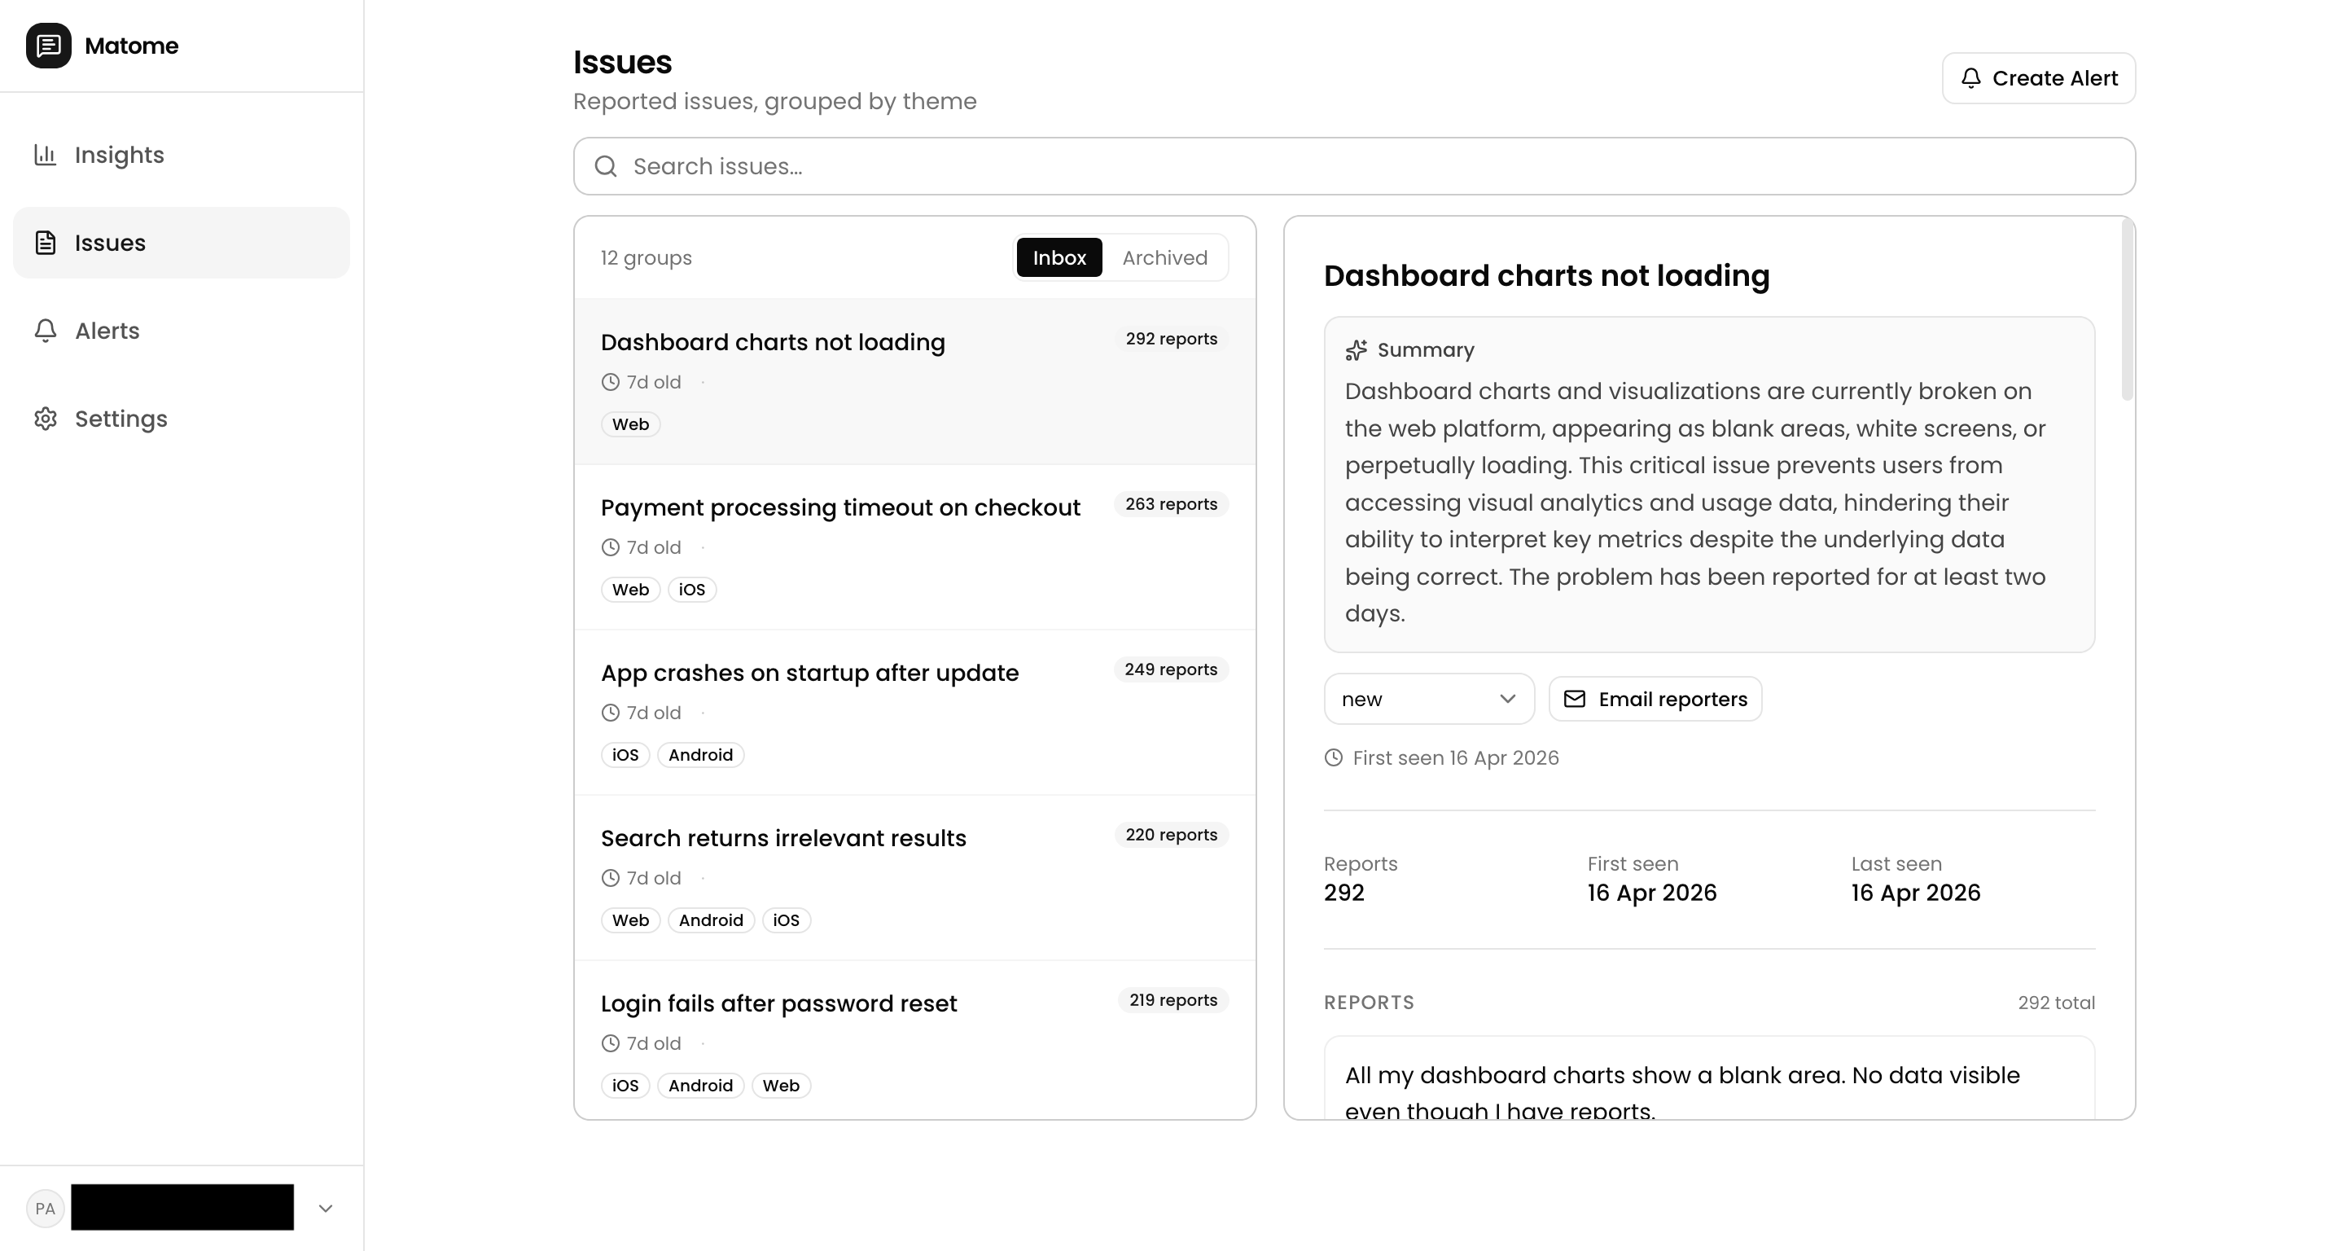Click clock icon on Payment processing timeout row

[610, 548]
